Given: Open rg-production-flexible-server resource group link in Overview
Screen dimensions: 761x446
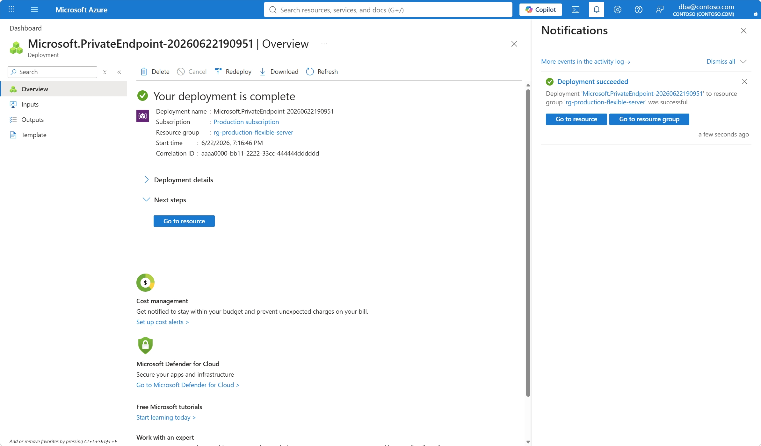Looking at the screenshot, I should [x=253, y=132].
